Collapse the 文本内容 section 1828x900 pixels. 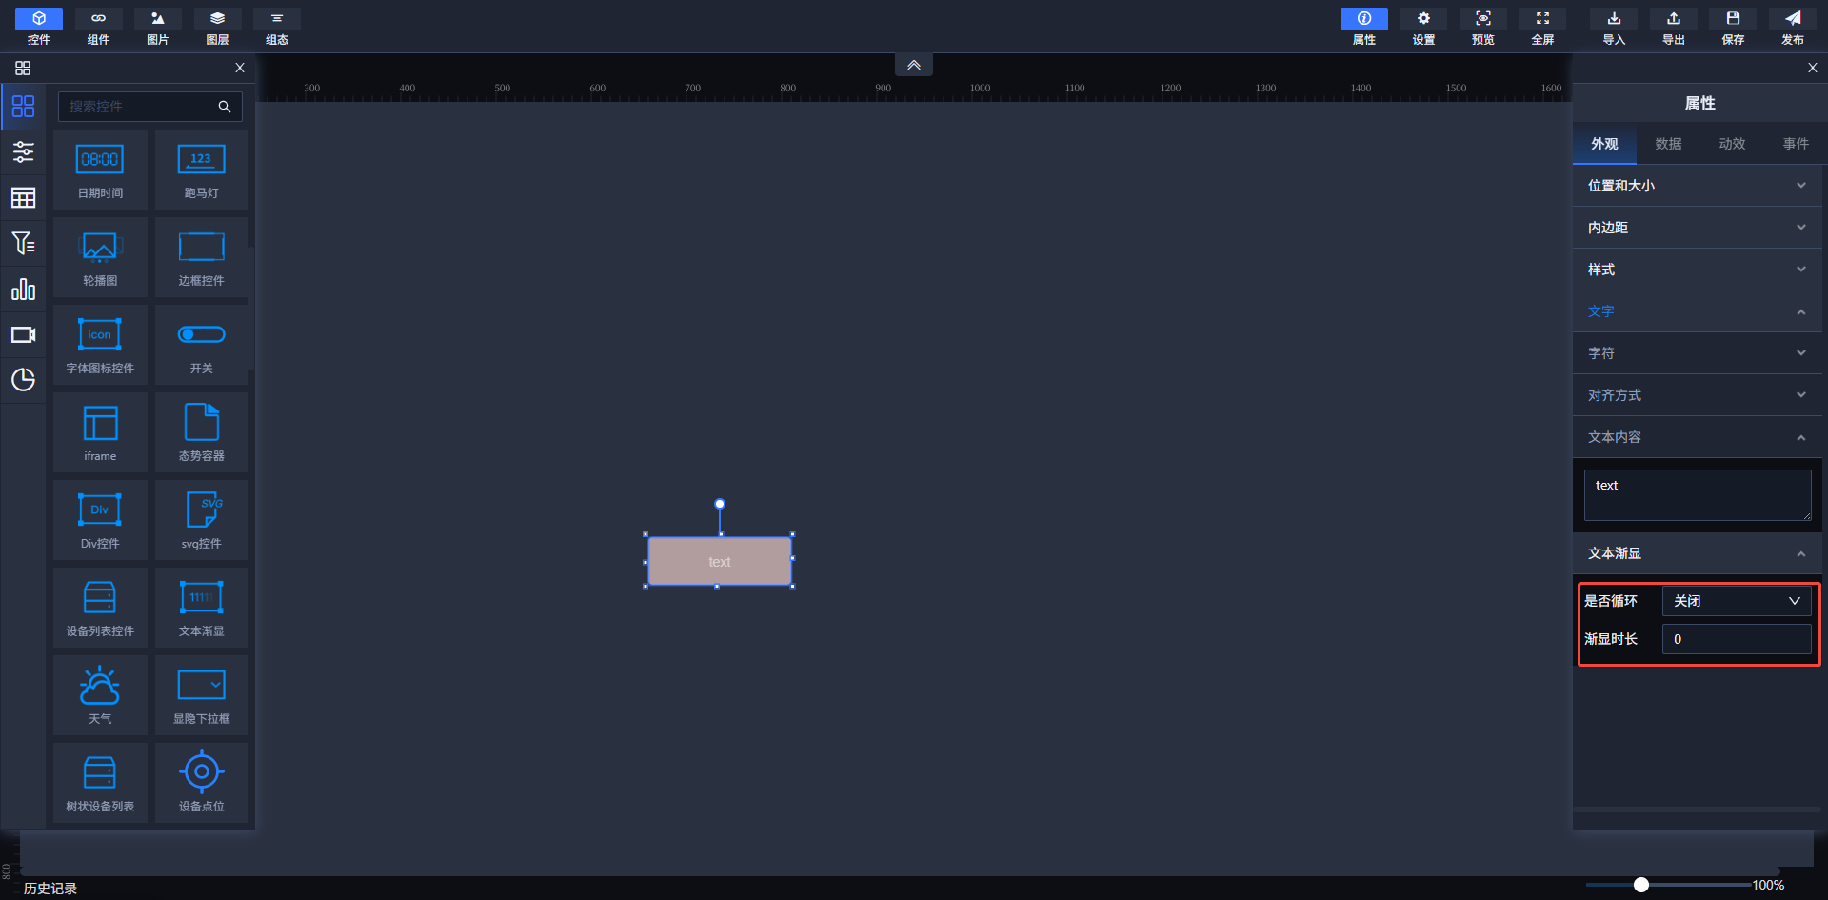1699,437
